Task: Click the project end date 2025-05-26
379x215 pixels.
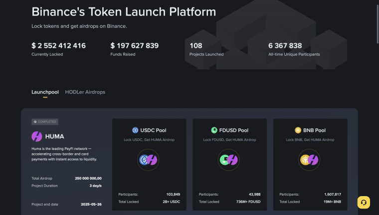Action: point(91,205)
